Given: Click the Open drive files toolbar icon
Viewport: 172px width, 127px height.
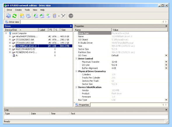Looking at the screenshot, I should [22, 16].
